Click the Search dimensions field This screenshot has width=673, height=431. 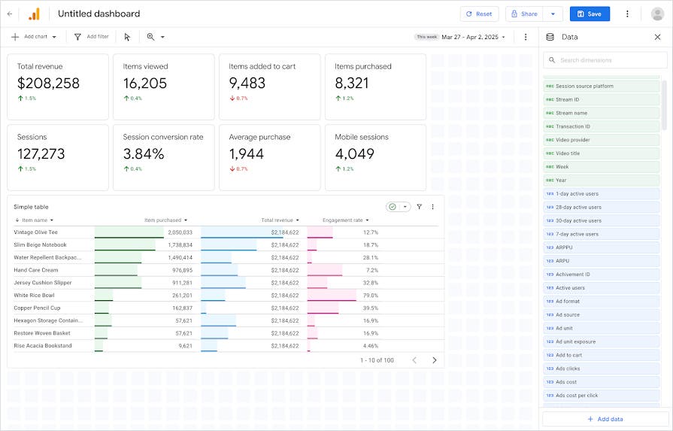coord(605,60)
